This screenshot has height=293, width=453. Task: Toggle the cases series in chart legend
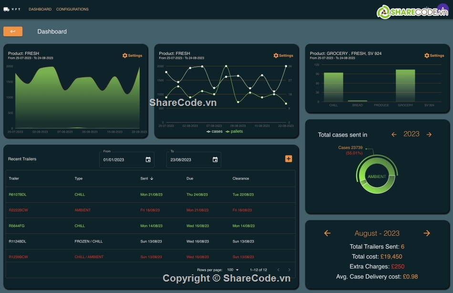pos(215,131)
